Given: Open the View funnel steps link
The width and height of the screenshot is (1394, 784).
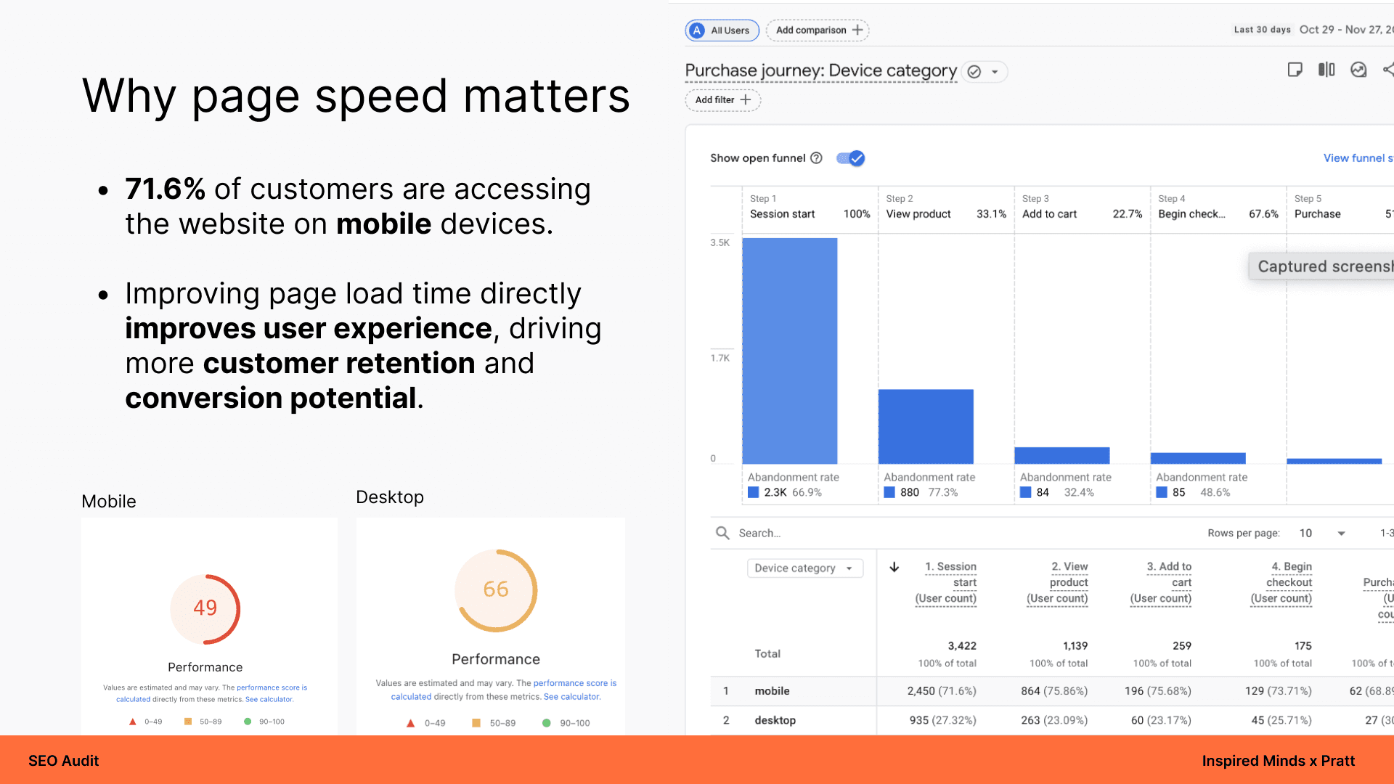Looking at the screenshot, I should [1357, 158].
